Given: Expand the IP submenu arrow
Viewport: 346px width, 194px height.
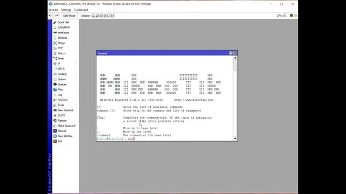Looking at the screenshot, I should pos(76,64).
